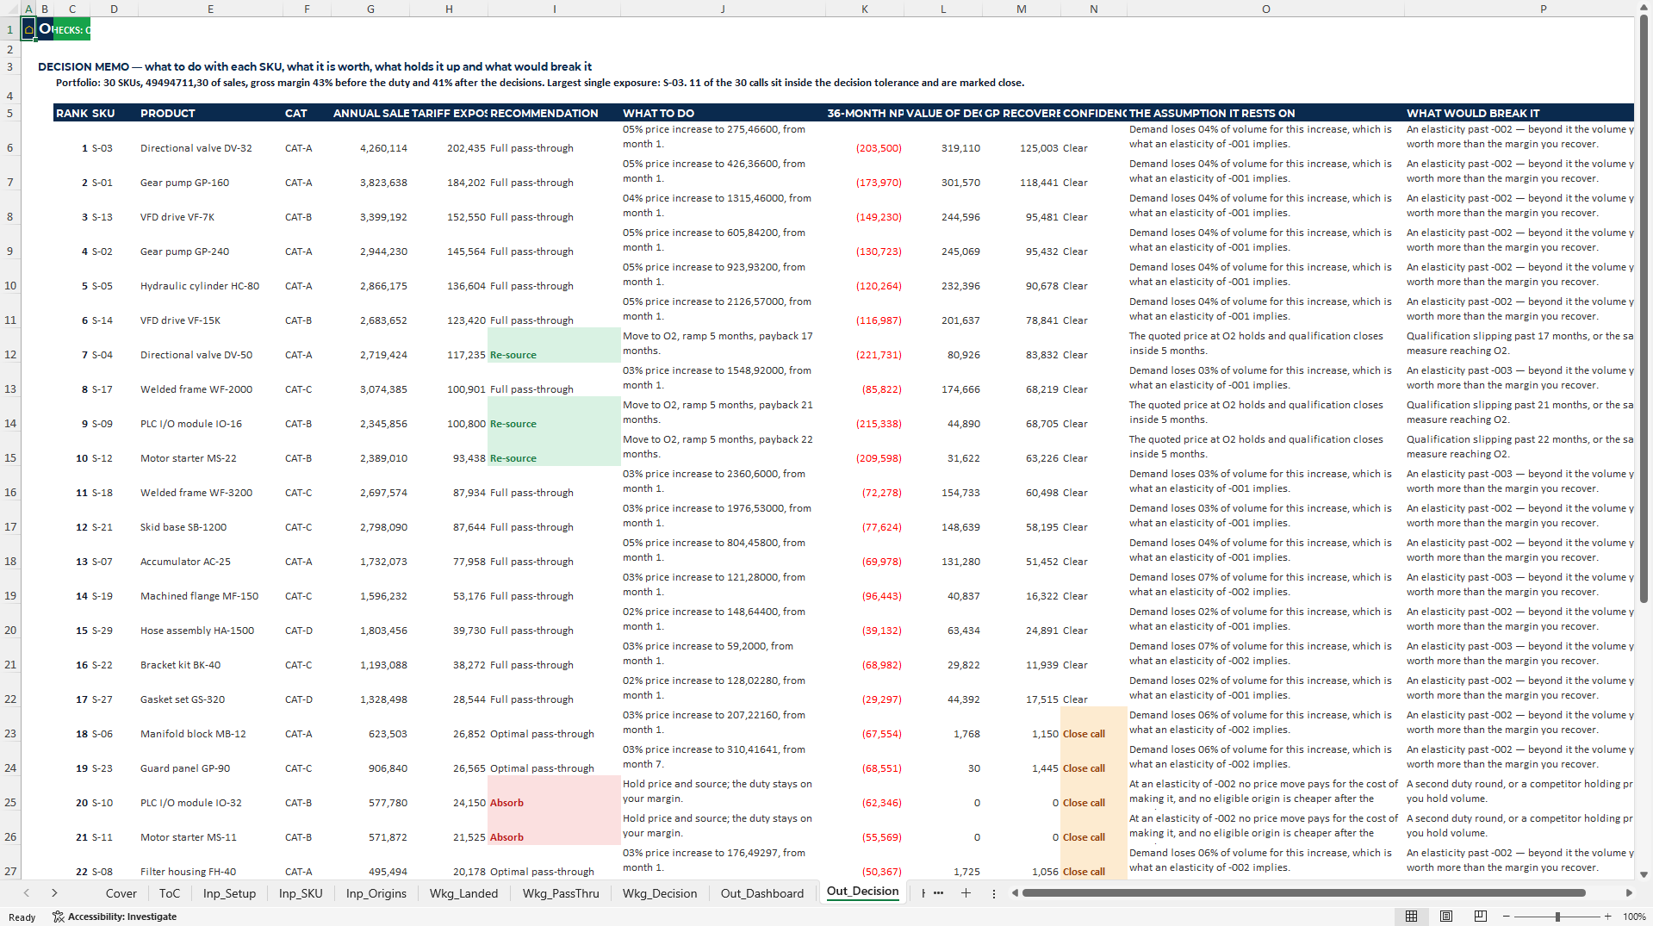Image resolution: width=1653 pixels, height=926 pixels.
Task: Select the Re-source cell for S-04
Action: (554, 345)
